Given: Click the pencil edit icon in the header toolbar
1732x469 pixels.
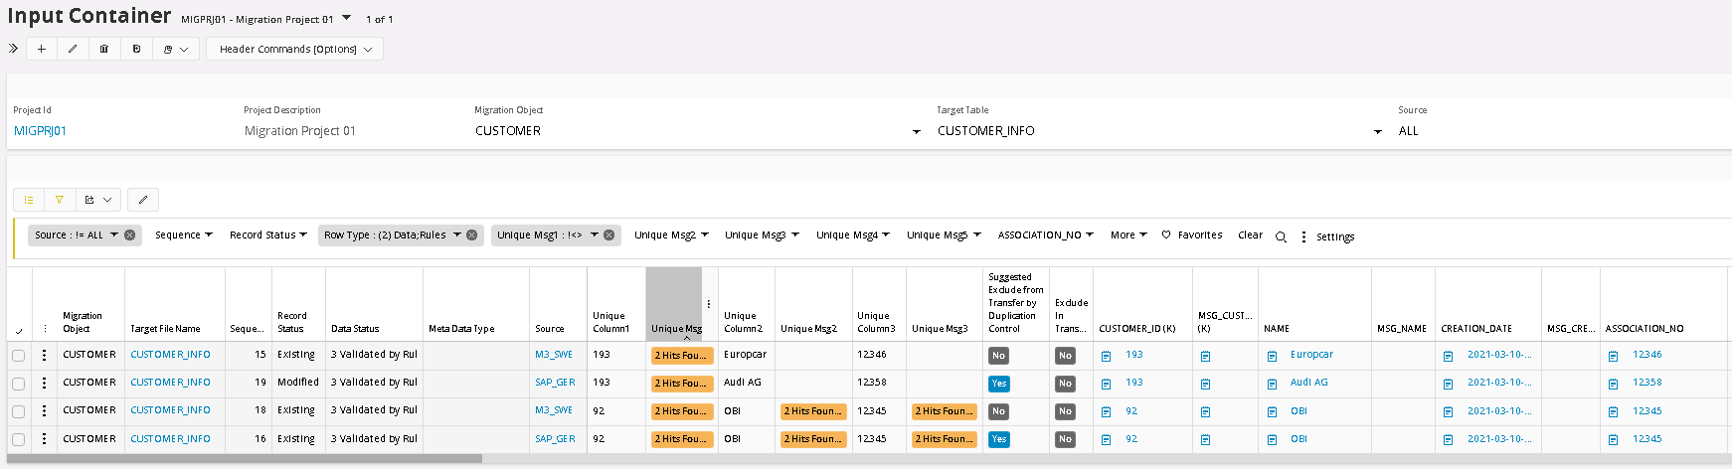Looking at the screenshot, I should tap(73, 49).
